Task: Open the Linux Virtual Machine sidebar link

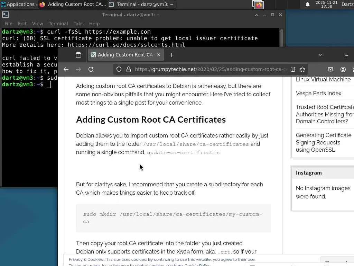Action: point(323,79)
